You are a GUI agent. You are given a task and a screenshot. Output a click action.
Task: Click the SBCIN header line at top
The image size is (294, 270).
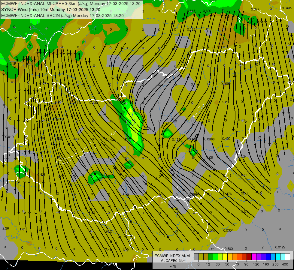pos(62,16)
